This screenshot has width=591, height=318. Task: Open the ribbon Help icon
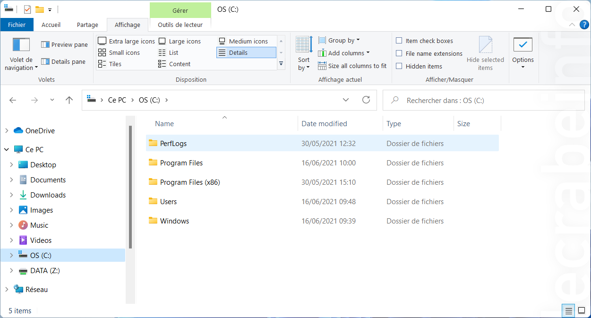[x=585, y=25]
